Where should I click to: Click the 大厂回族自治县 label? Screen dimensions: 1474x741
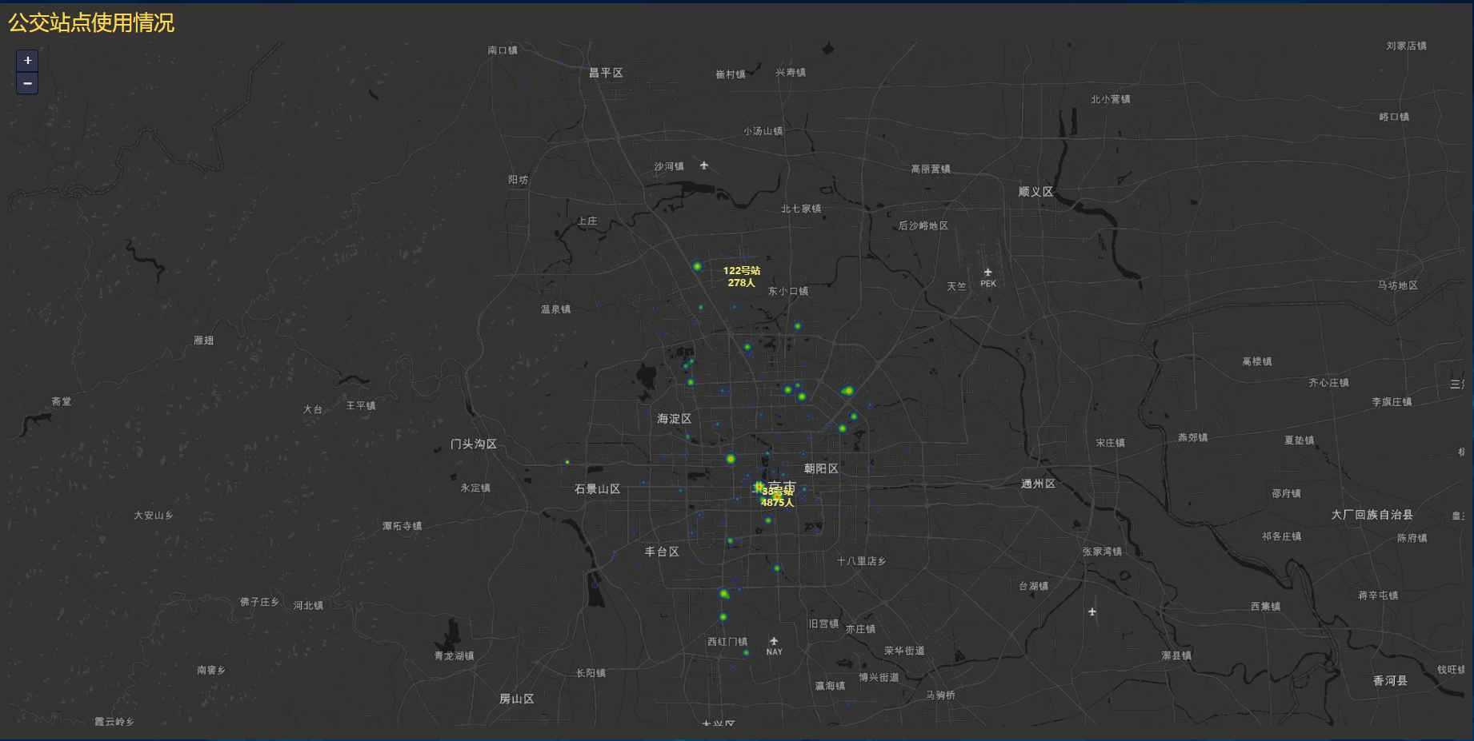[1372, 515]
